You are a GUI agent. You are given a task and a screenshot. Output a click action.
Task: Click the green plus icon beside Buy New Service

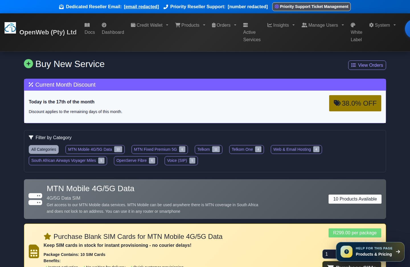28,64
